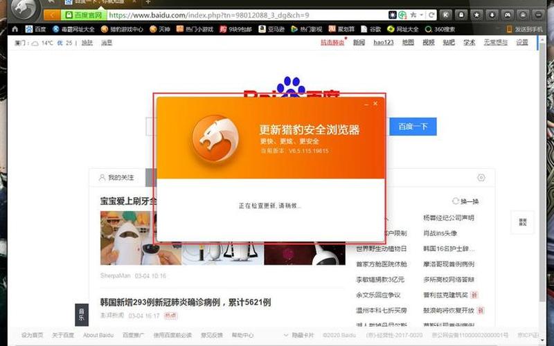Open the 天神 bookmark
Screen dimensions: 554x346
pyautogui.click(x=160, y=29)
